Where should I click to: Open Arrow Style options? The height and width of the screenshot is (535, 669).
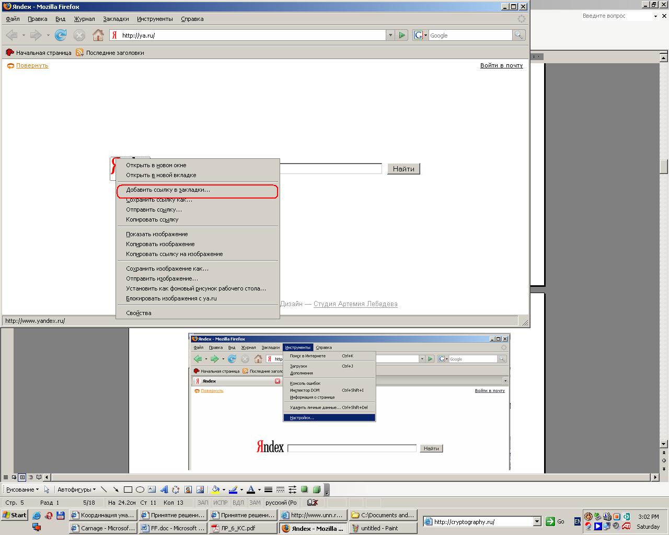tap(292, 490)
